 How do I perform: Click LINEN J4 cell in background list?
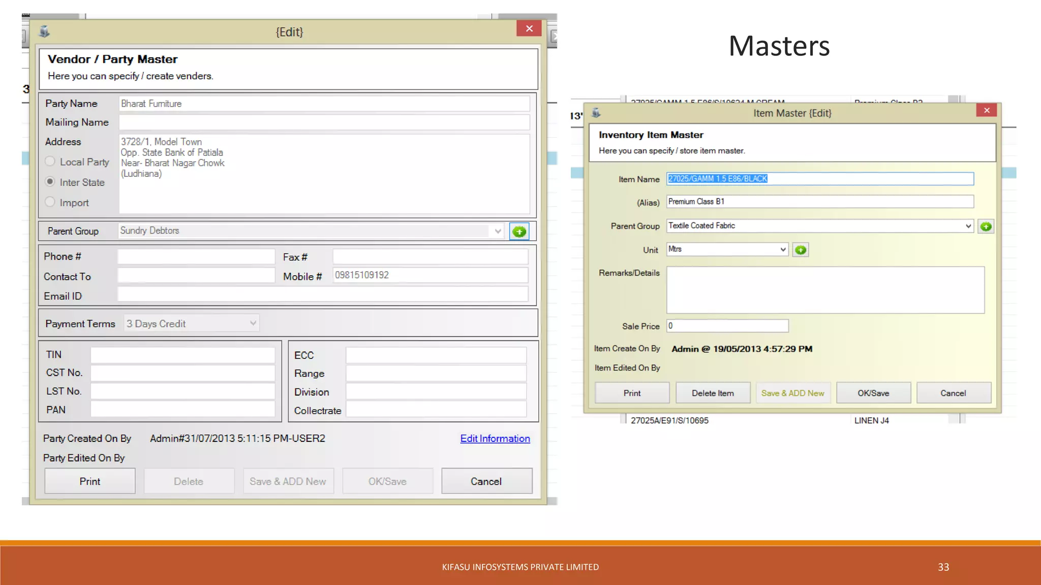[871, 420]
